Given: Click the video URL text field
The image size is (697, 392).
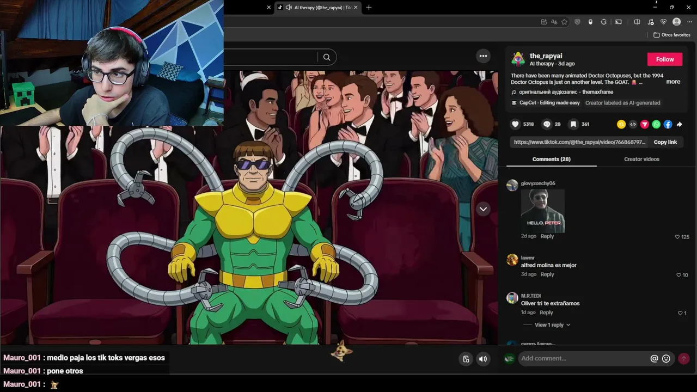Looking at the screenshot, I should click(579, 142).
